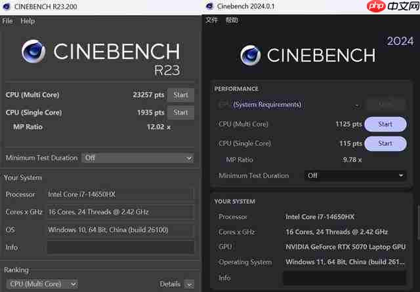This screenshot has height=292, width=420.
Task: Start the 2024 CPU Single Core benchmark
Action: coord(385,143)
